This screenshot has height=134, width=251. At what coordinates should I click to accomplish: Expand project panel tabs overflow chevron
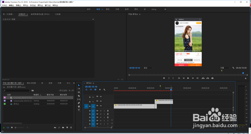[74, 83]
